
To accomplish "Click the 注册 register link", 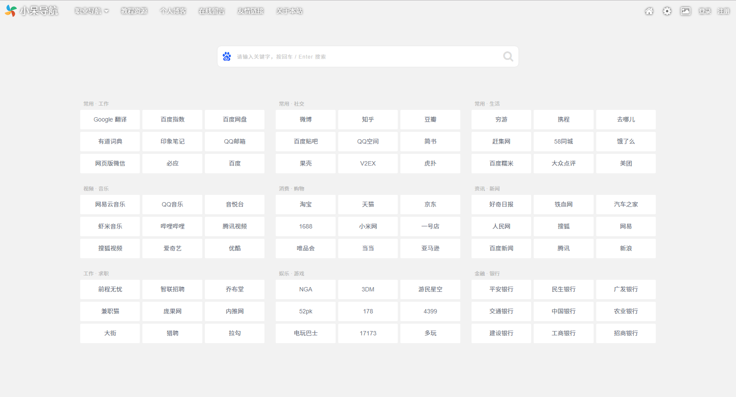I will 723,11.
